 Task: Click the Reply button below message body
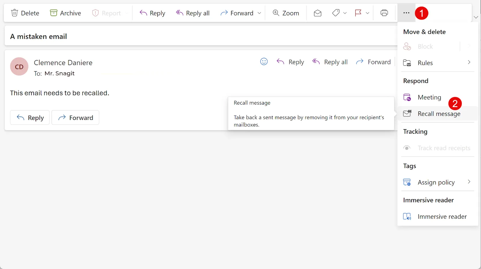pos(30,118)
